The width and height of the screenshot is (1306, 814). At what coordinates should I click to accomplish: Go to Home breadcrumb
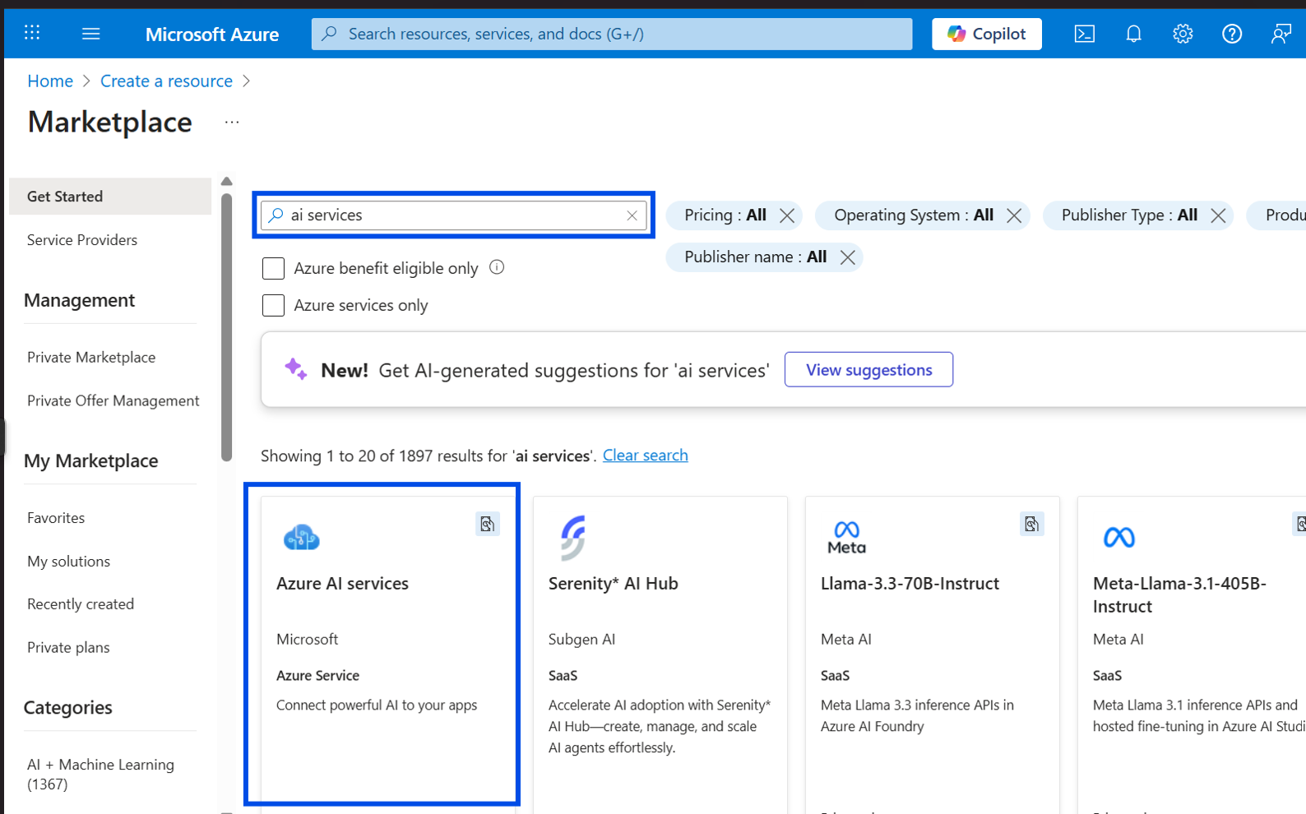50,81
